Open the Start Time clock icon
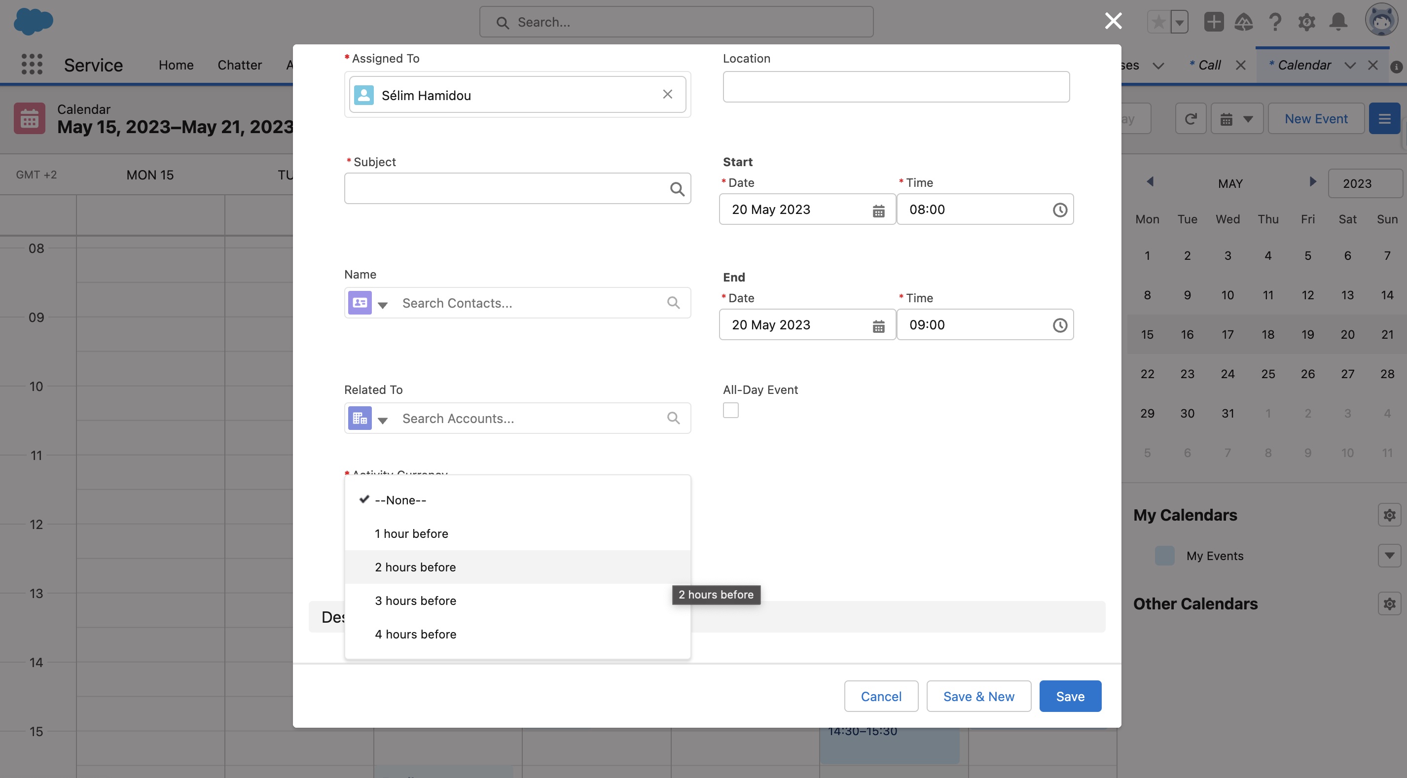 tap(1060, 210)
